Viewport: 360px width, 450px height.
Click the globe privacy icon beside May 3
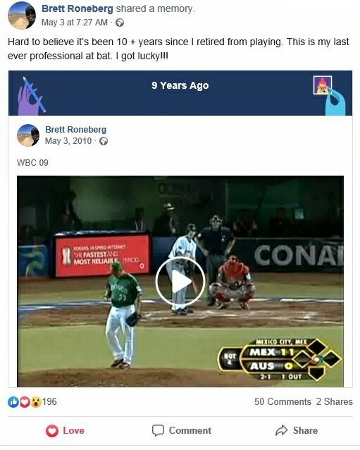(120, 23)
